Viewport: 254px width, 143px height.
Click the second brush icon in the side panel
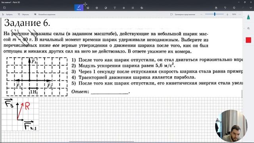tap(248, 28)
